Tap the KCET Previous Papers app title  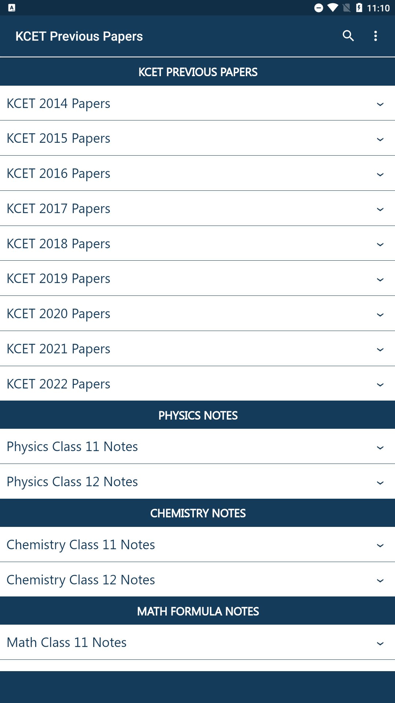(x=79, y=36)
